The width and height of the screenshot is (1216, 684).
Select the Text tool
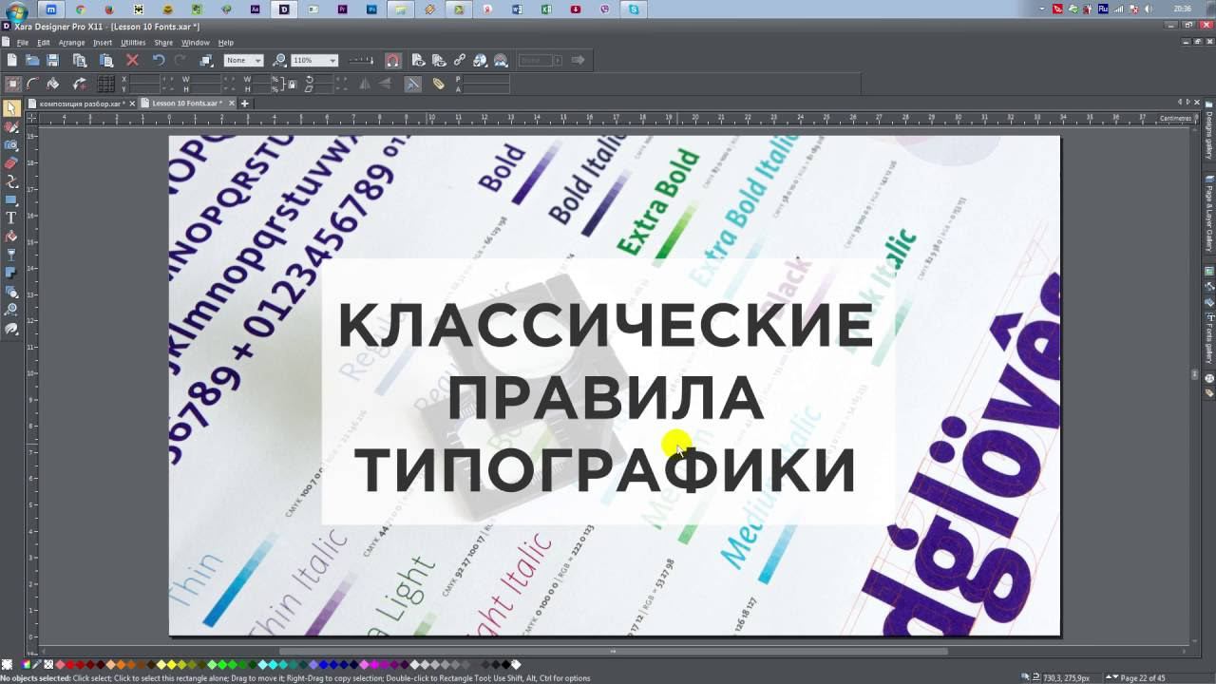click(x=11, y=218)
